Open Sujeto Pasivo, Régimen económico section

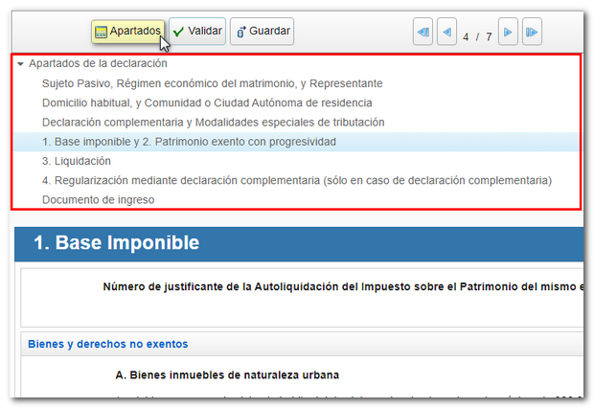point(212,83)
